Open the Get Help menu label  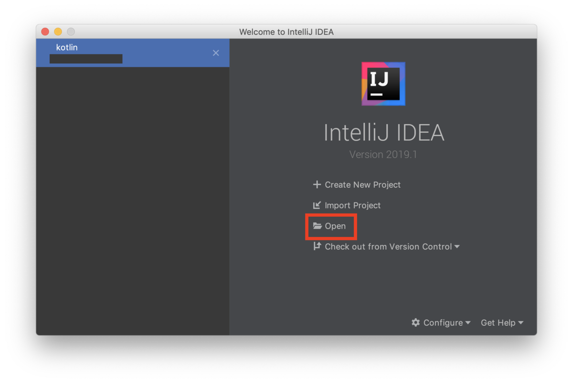(x=498, y=323)
